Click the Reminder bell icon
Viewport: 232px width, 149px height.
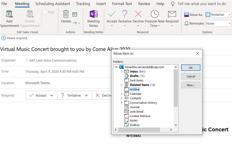click(187, 23)
